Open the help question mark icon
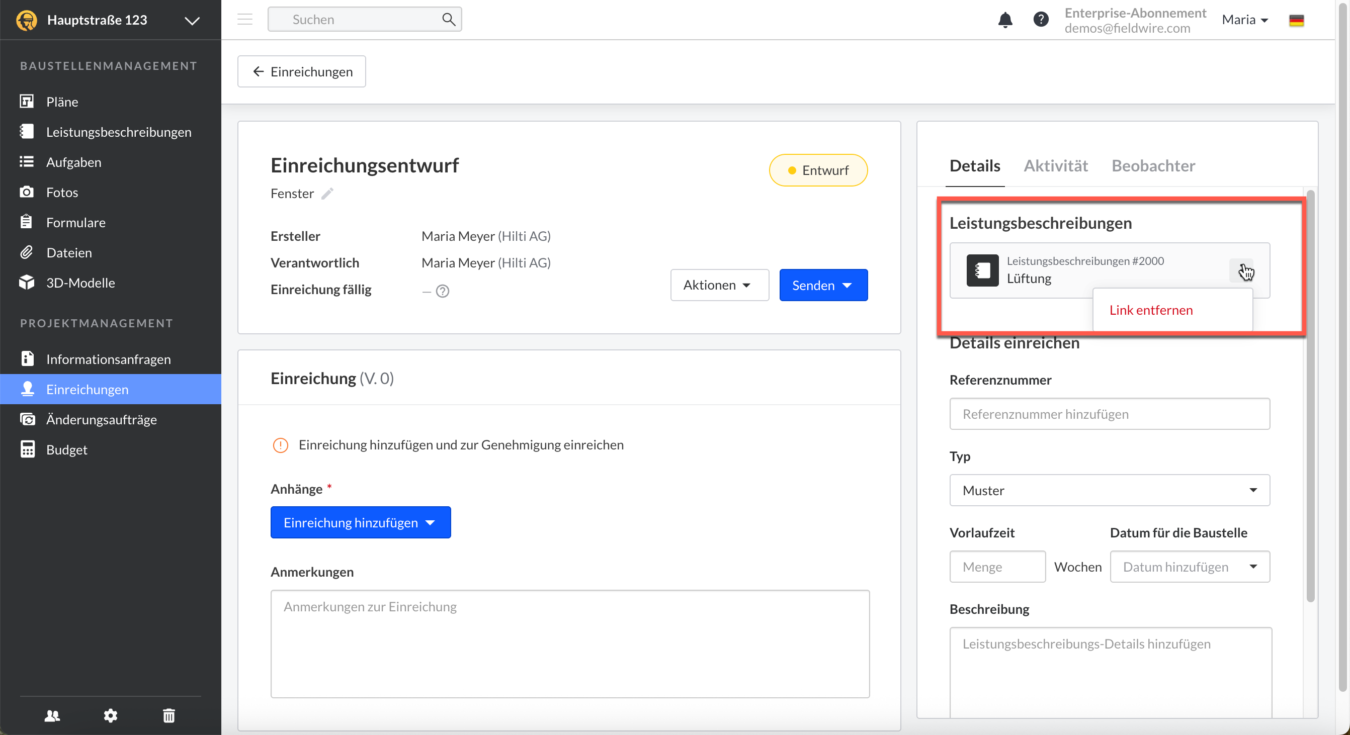The height and width of the screenshot is (735, 1350). coord(1040,20)
